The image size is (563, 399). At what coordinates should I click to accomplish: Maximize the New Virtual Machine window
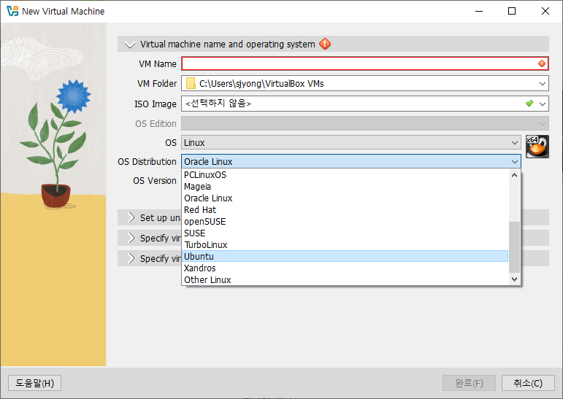[512, 11]
